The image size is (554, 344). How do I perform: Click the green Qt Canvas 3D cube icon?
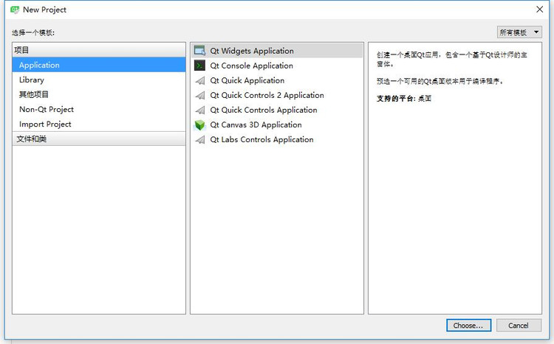tap(199, 124)
